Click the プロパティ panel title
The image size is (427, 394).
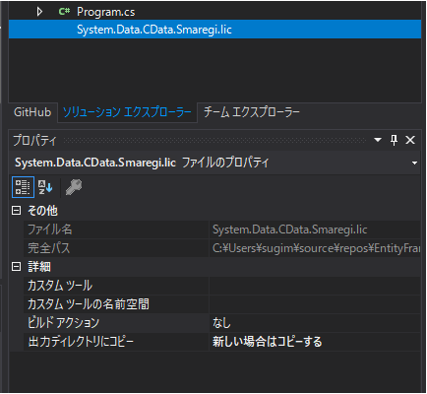click(34, 141)
